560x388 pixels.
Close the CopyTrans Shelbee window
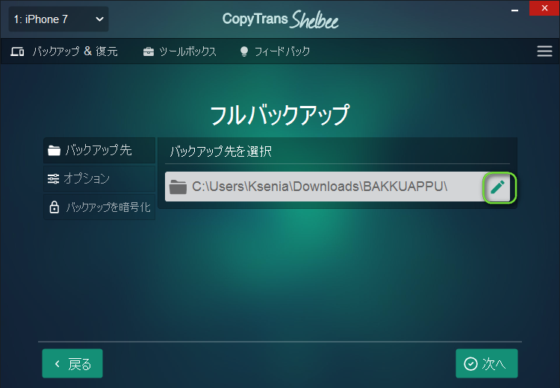point(544,8)
